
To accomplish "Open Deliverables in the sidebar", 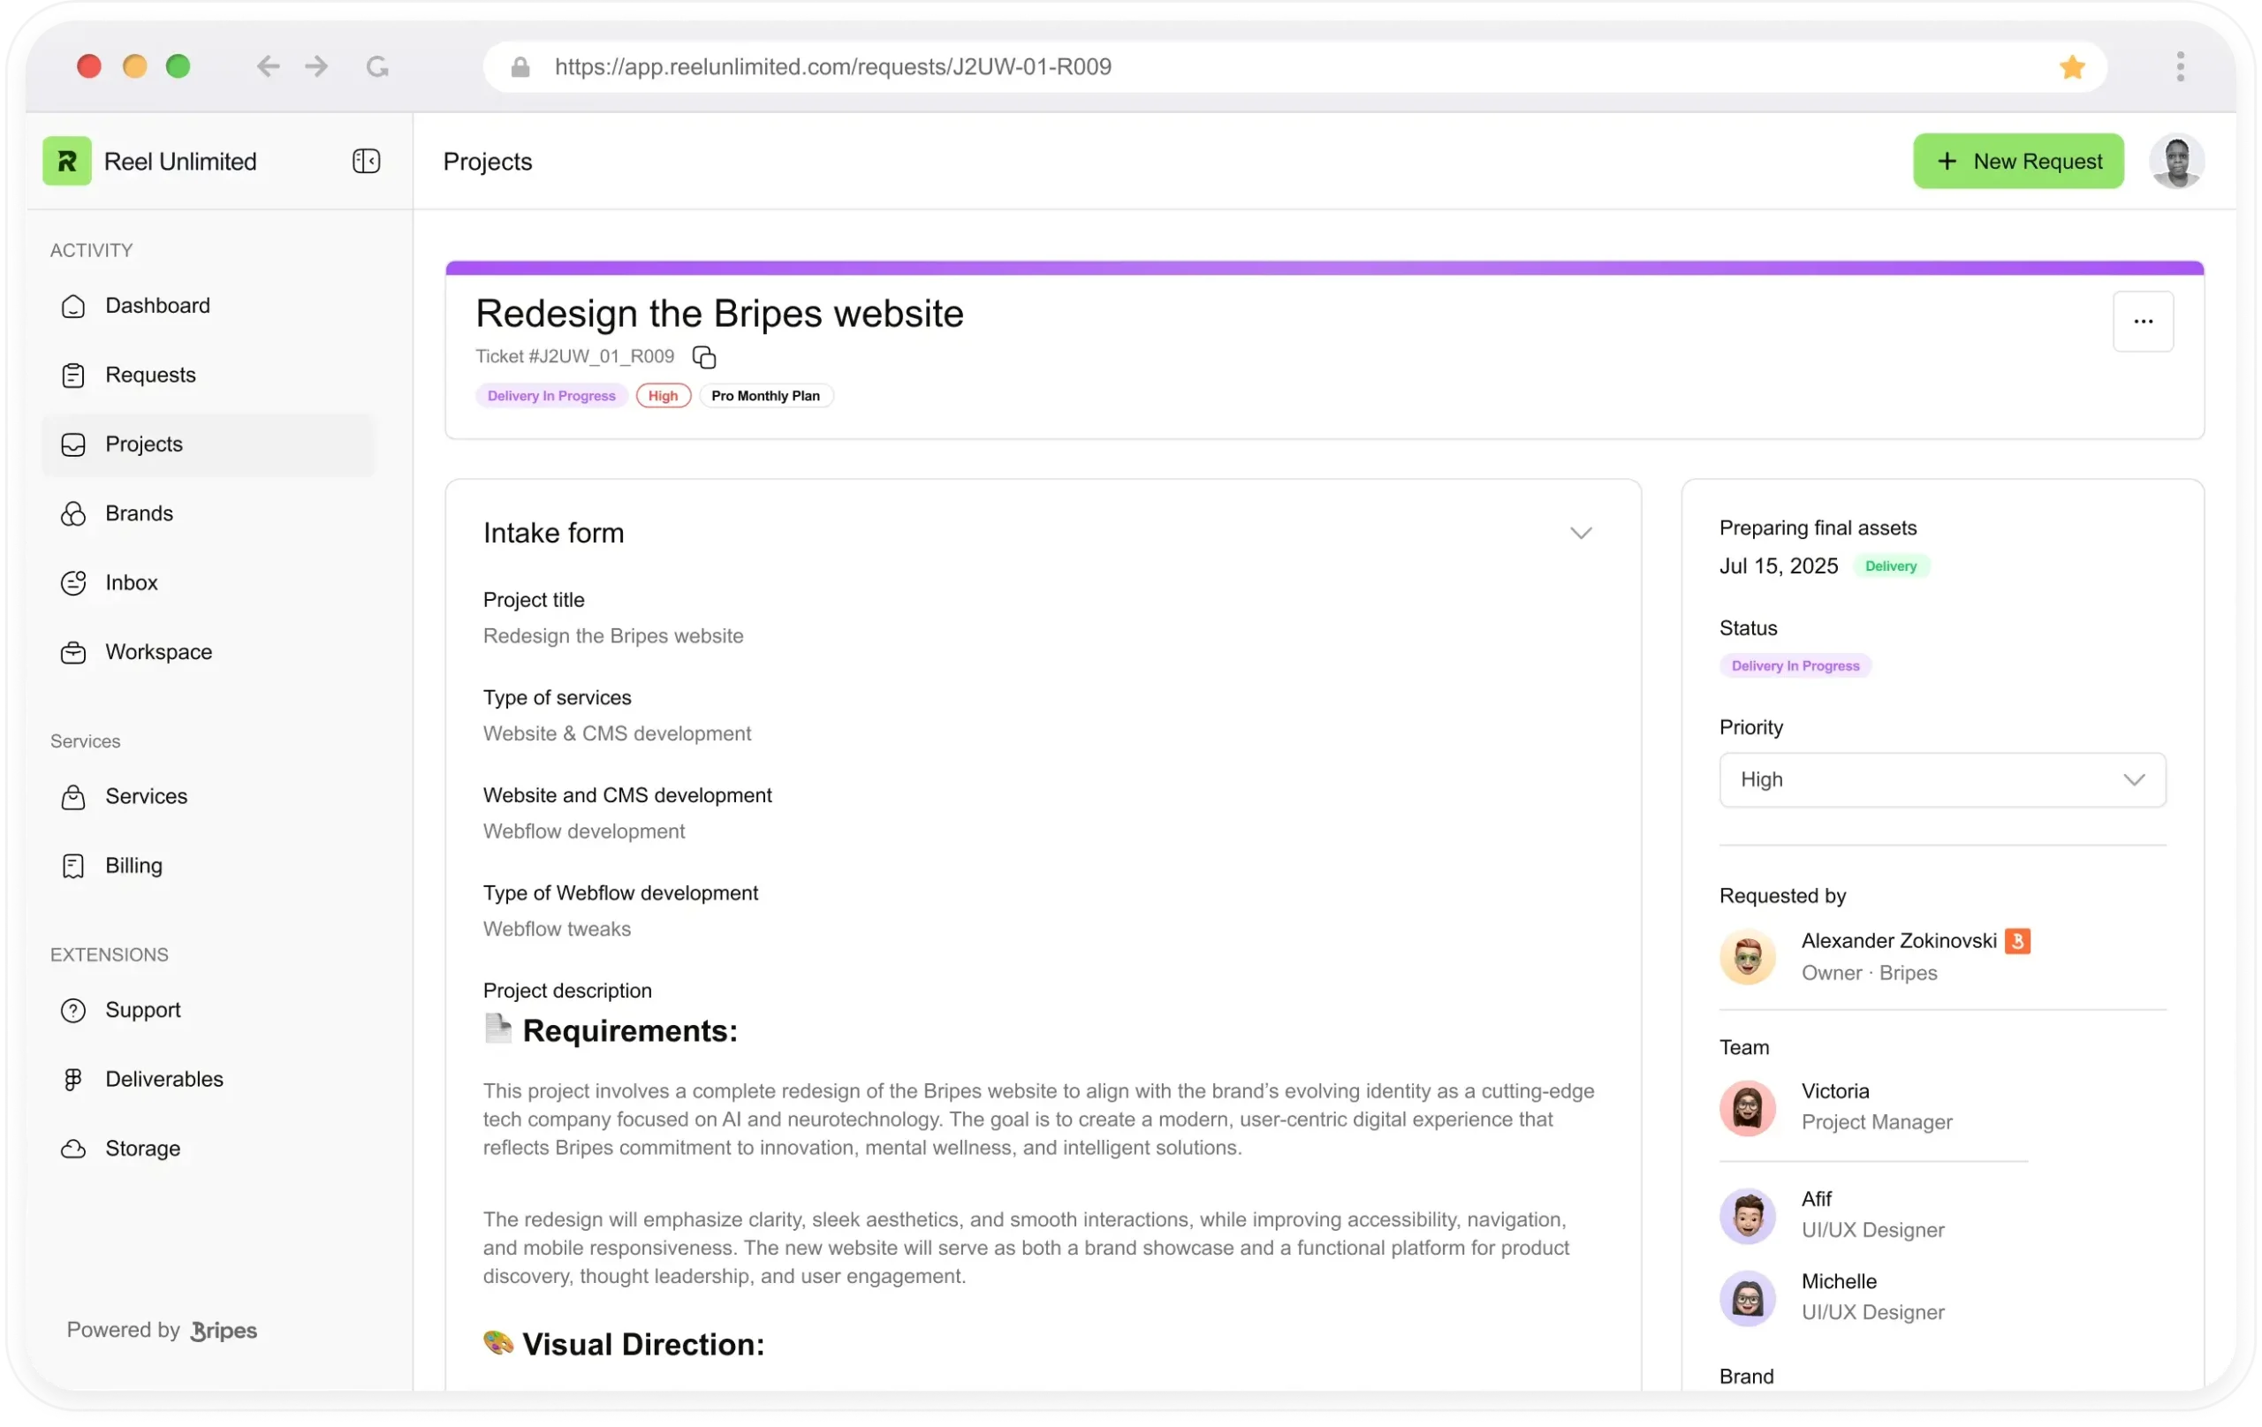I will (208, 1081).
